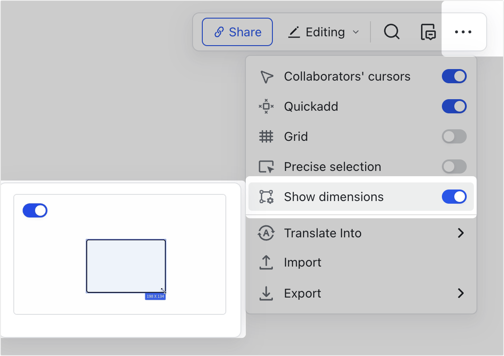Click the rectangle in the preview
504x356 pixels.
point(126,266)
